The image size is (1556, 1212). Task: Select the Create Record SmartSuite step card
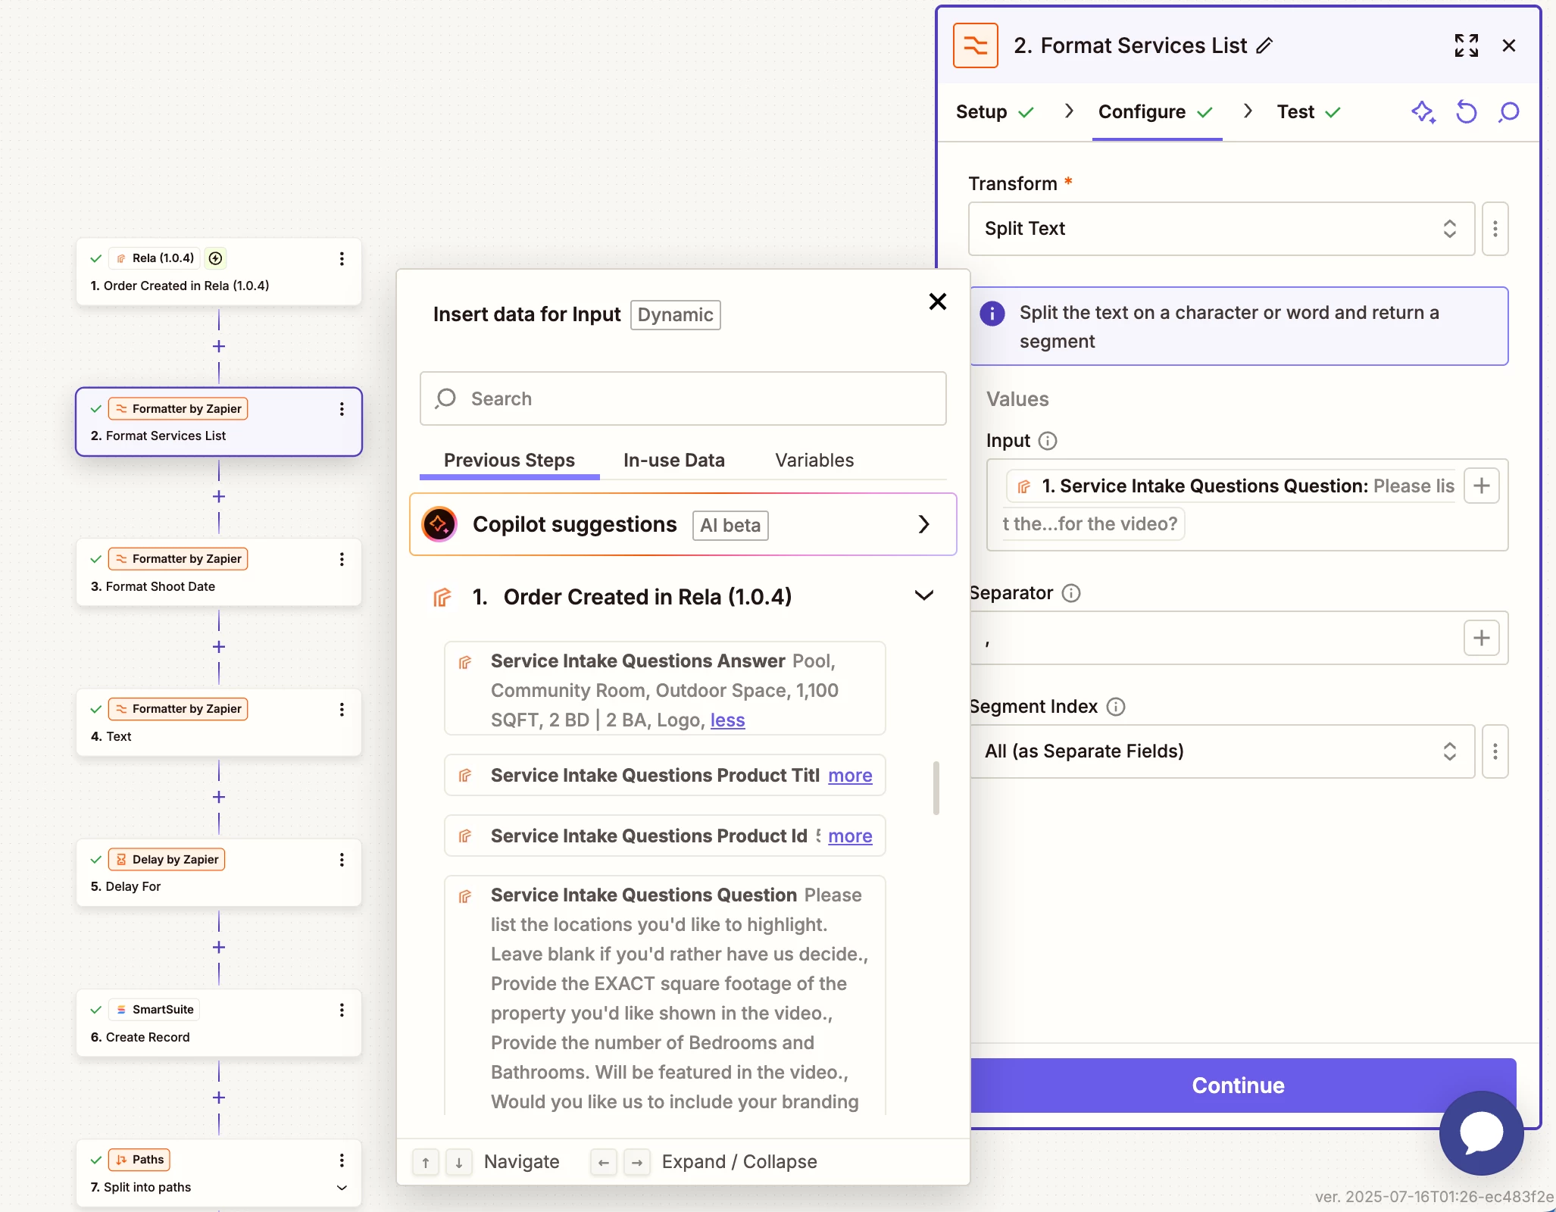tap(219, 1023)
